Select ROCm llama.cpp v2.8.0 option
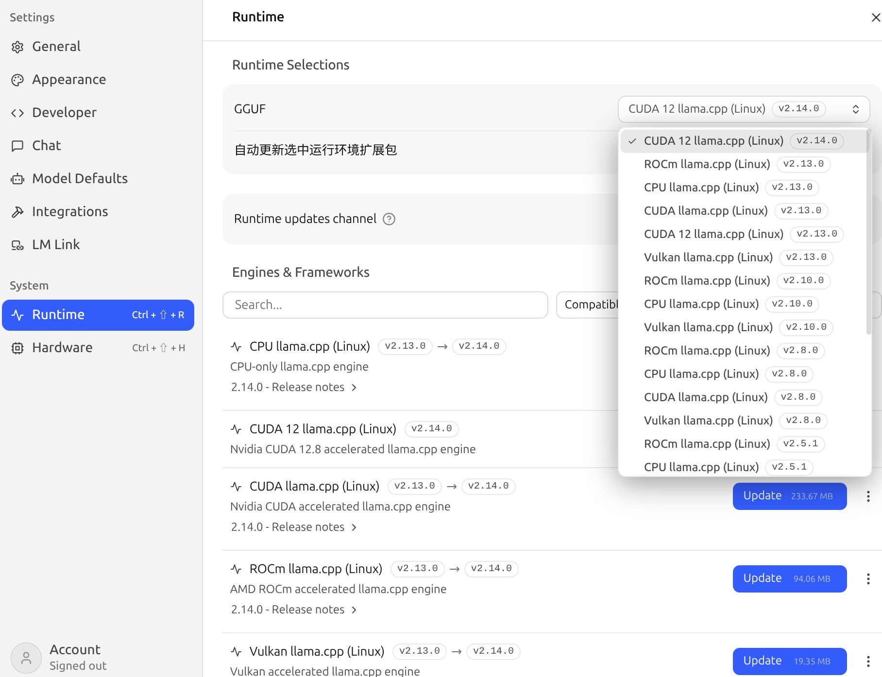This screenshot has height=677, width=882. click(x=744, y=351)
